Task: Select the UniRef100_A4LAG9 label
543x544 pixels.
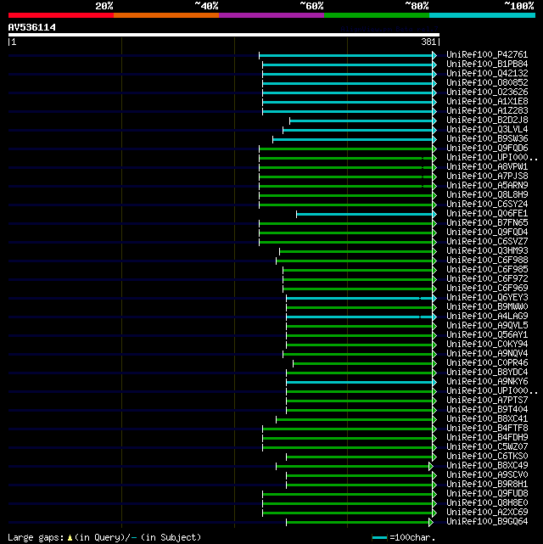Action: [487, 316]
